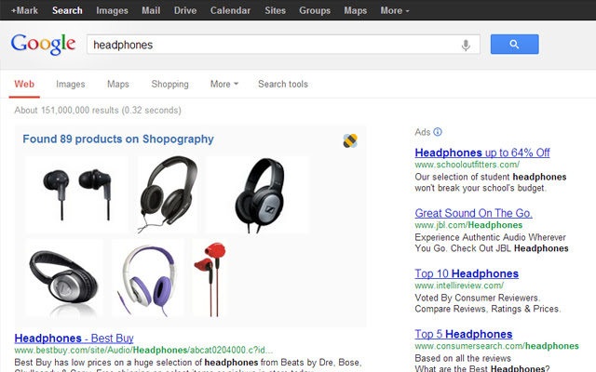
Task: Open the Google logo homepage
Action: 44,44
